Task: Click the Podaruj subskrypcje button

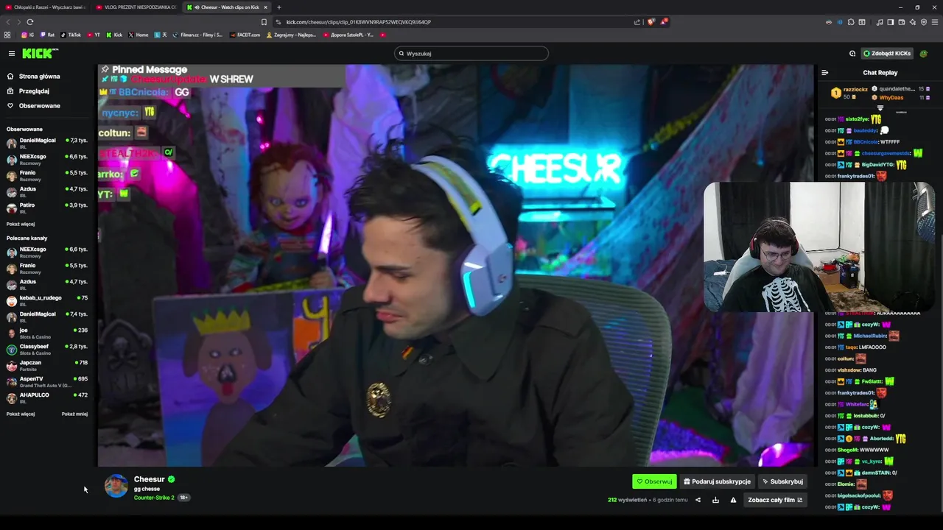Action: coord(717,481)
